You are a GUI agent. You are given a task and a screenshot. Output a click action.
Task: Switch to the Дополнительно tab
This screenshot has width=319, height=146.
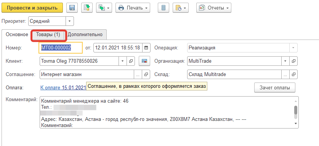point(85,35)
